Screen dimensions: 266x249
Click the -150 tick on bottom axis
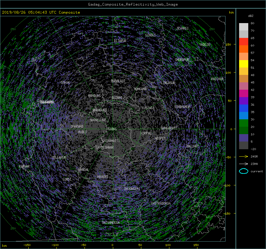(x=27, y=245)
